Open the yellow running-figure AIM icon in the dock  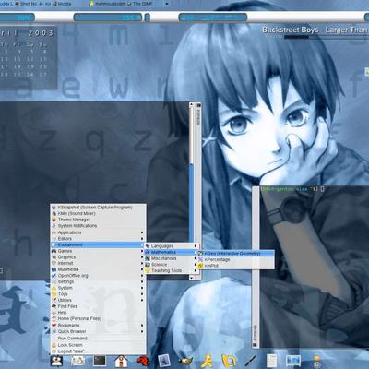(207, 361)
